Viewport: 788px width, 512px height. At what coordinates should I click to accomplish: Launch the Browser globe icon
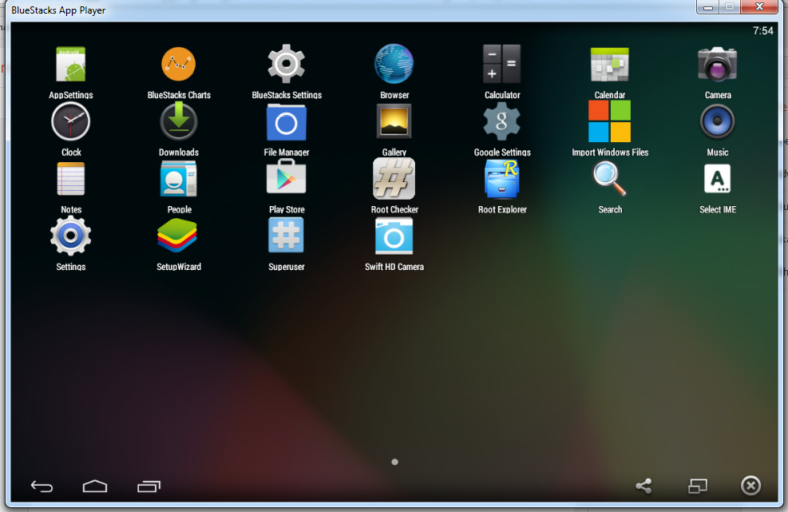tap(394, 65)
